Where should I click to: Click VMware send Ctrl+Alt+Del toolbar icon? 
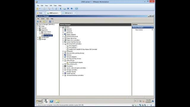[44, 9]
